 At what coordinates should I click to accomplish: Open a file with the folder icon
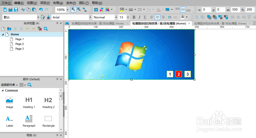10,10
